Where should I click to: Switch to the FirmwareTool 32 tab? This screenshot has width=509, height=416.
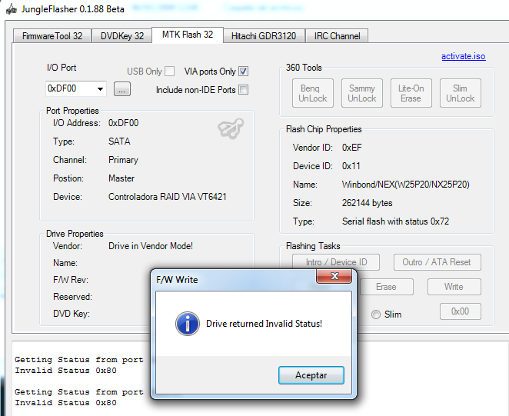point(52,35)
